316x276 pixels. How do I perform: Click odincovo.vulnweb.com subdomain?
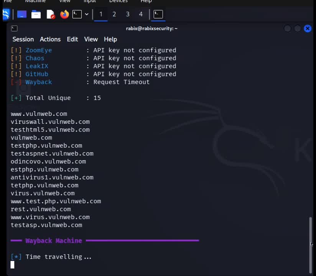pyautogui.click(x=48, y=161)
